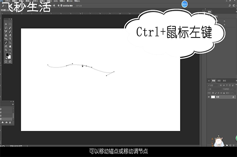Click the gear settings button in options bar
Viewport: 237px width, 157px height.
click(x=59, y=6)
